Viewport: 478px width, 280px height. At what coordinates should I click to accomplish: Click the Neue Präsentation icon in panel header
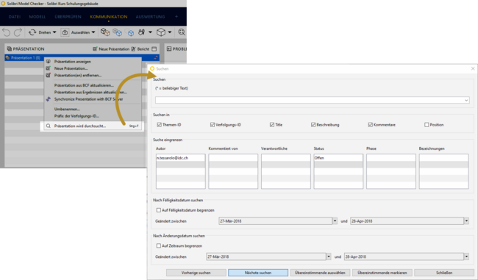95,49
